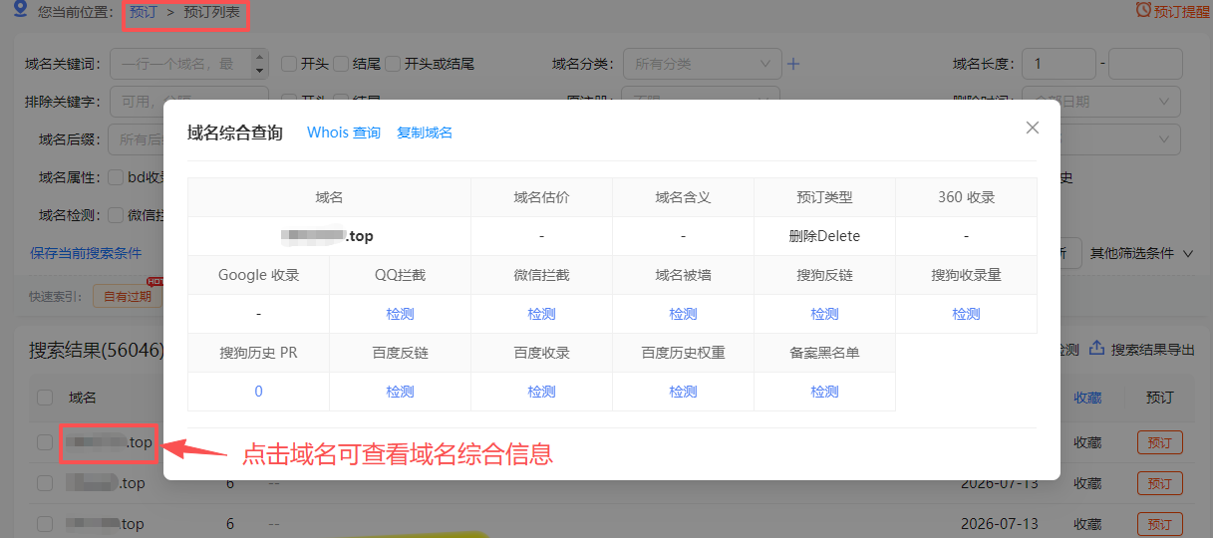The image size is (1213, 538).
Task: Enable the 开头或结尾 checkbox
Action: (x=393, y=64)
